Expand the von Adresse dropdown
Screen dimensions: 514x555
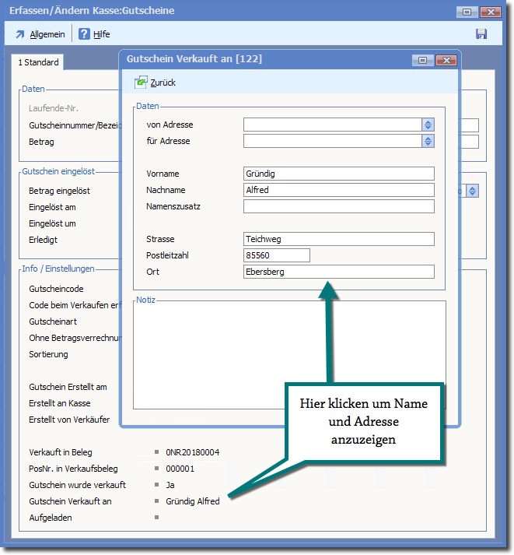coord(428,125)
